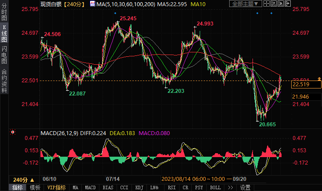Click the KDJ indicator button
The height and width of the screenshot is (191, 322).
click(139, 187)
